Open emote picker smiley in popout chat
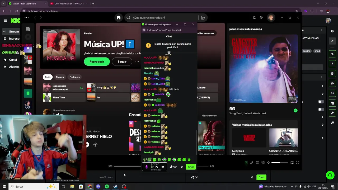Screen dimensions: 338x190 163,167
